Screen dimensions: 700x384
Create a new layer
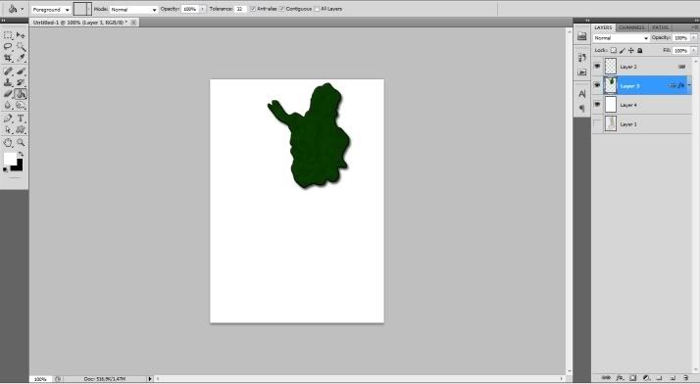pos(673,378)
